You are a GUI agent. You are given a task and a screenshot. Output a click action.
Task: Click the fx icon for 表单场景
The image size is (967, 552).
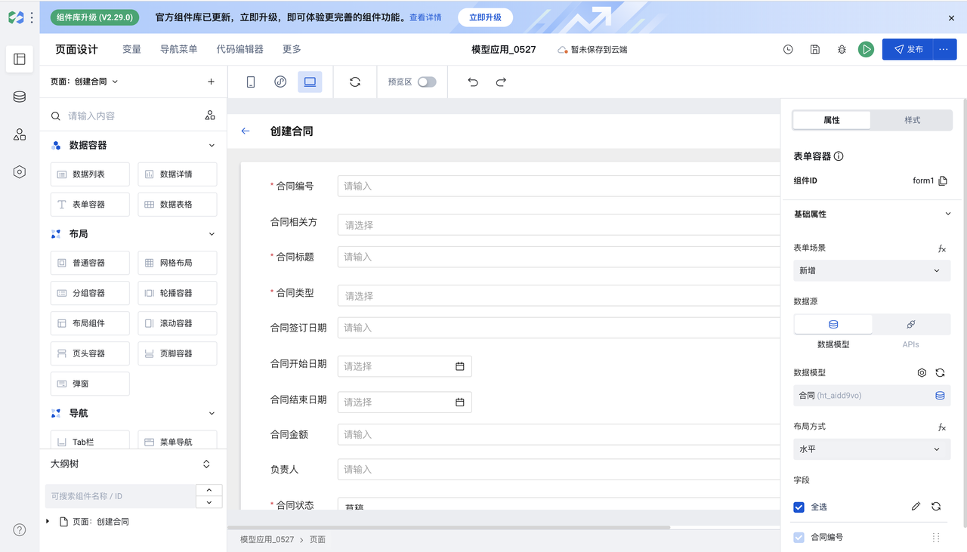[x=942, y=248]
